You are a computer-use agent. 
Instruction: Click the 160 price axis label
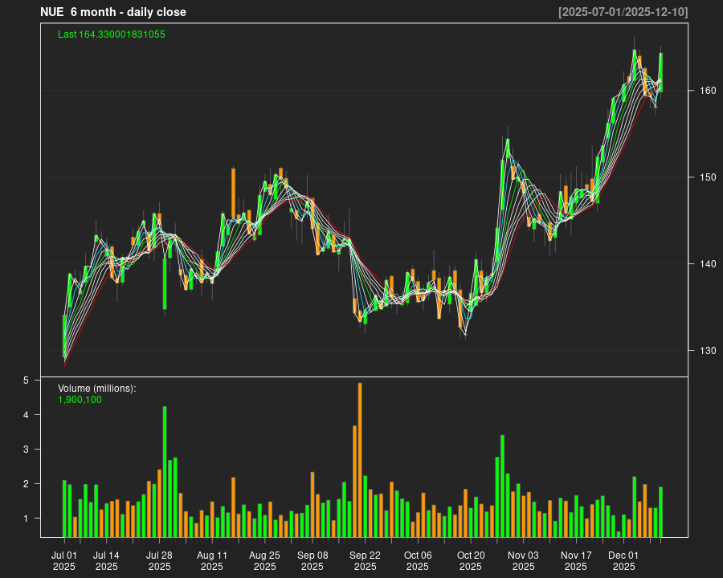coord(705,91)
